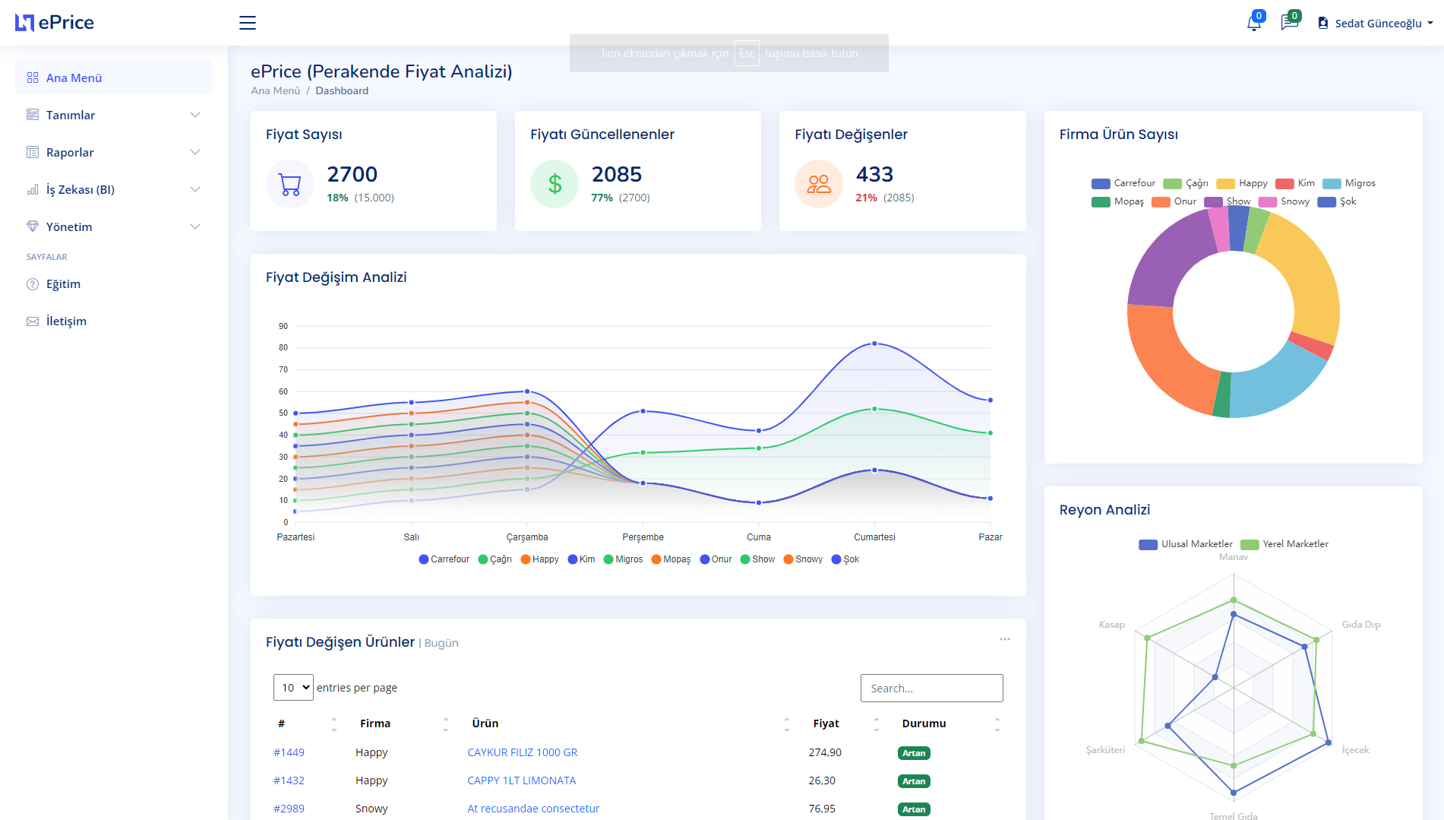
Task: Click the ePrice logo
Action: [x=55, y=23]
